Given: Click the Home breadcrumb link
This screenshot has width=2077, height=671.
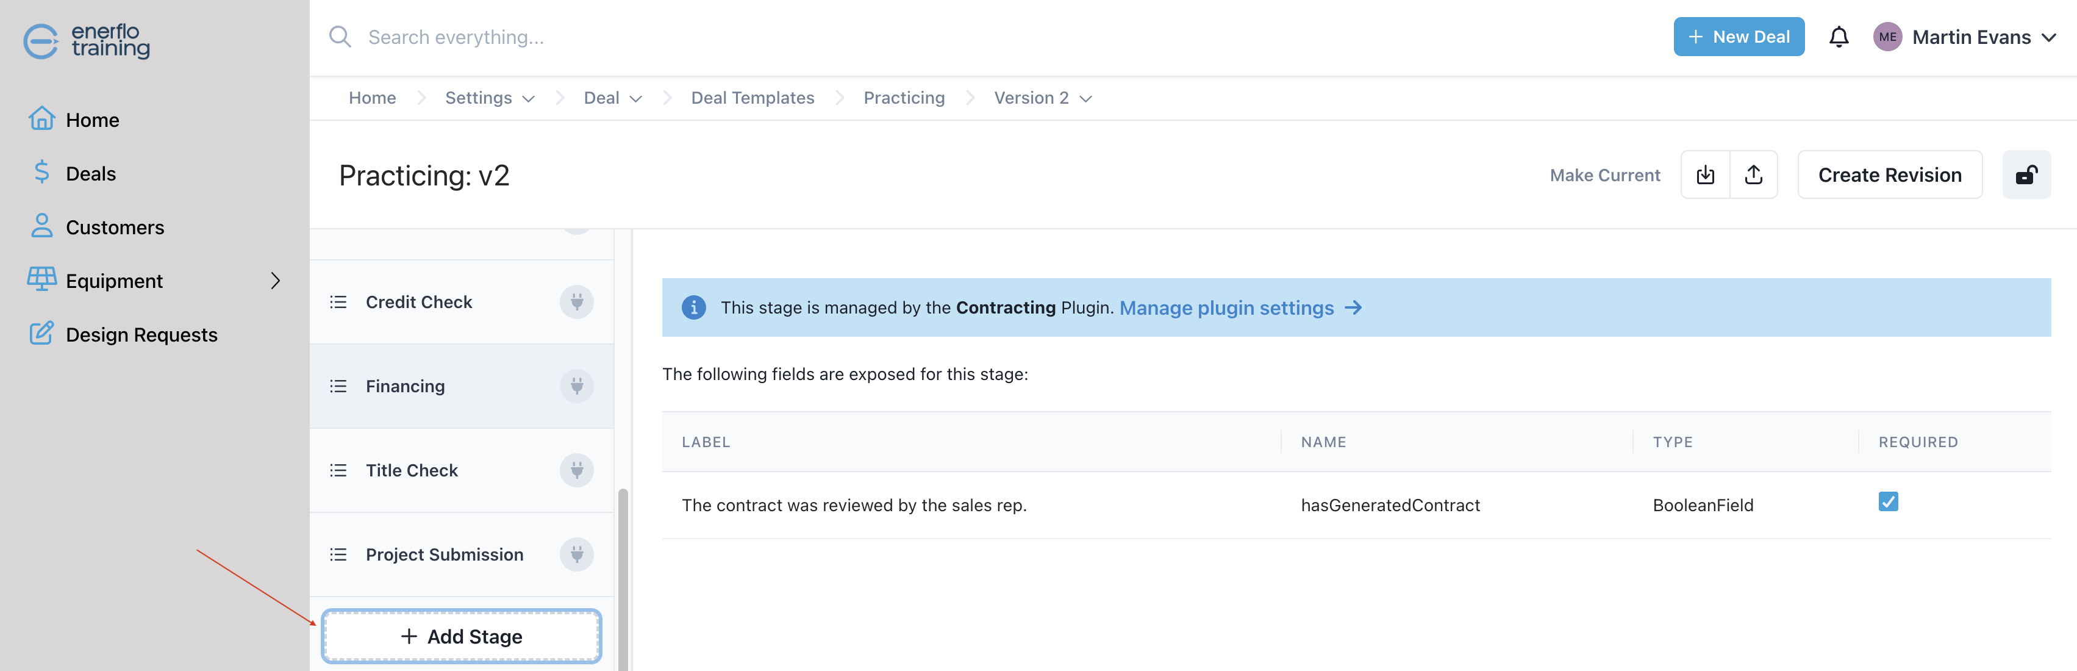Looking at the screenshot, I should [x=373, y=98].
